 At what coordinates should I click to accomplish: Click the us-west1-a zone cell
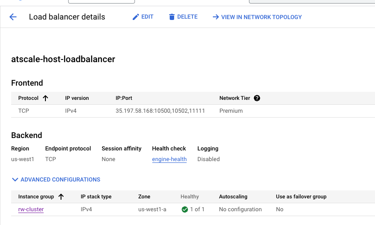pyautogui.click(x=152, y=209)
